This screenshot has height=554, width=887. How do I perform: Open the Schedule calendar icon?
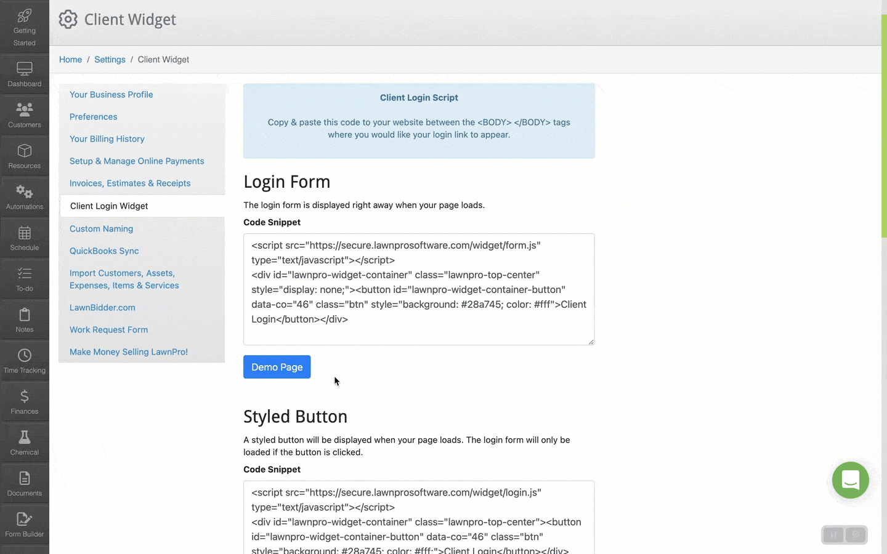click(x=25, y=233)
